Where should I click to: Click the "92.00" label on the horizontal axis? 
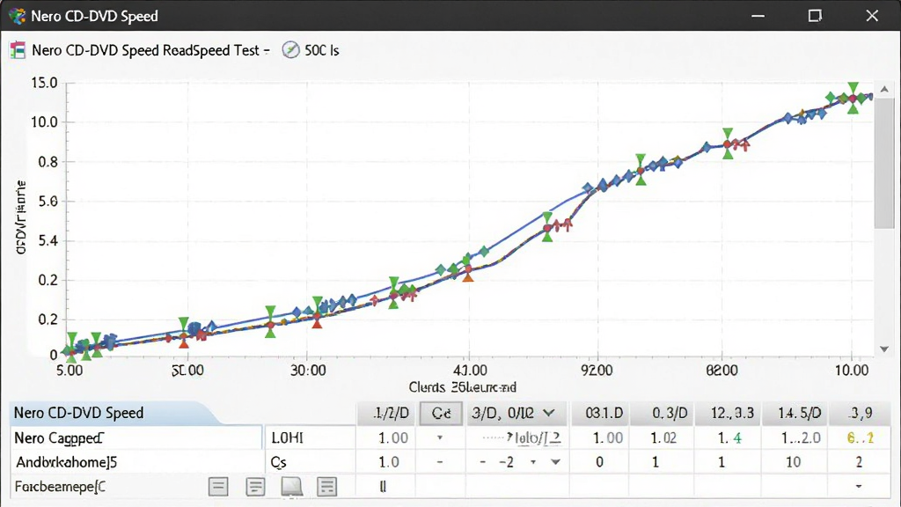(x=597, y=371)
